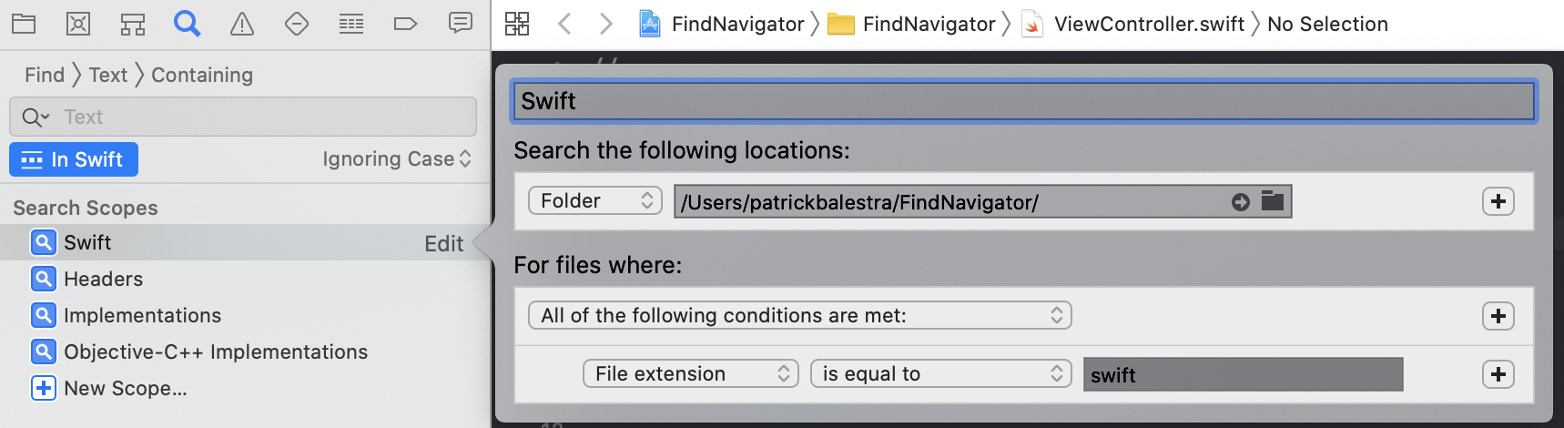Open the Project navigator folder icon
This screenshot has width=1564, height=428.
coord(24,24)
